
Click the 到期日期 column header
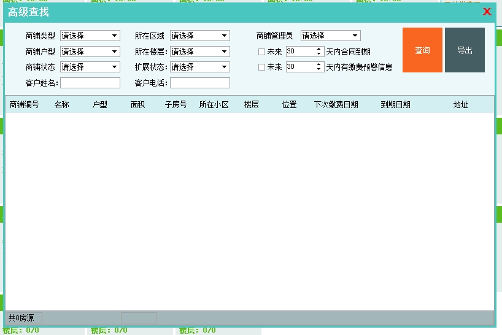pyautogui.click(x=395, y=105)
